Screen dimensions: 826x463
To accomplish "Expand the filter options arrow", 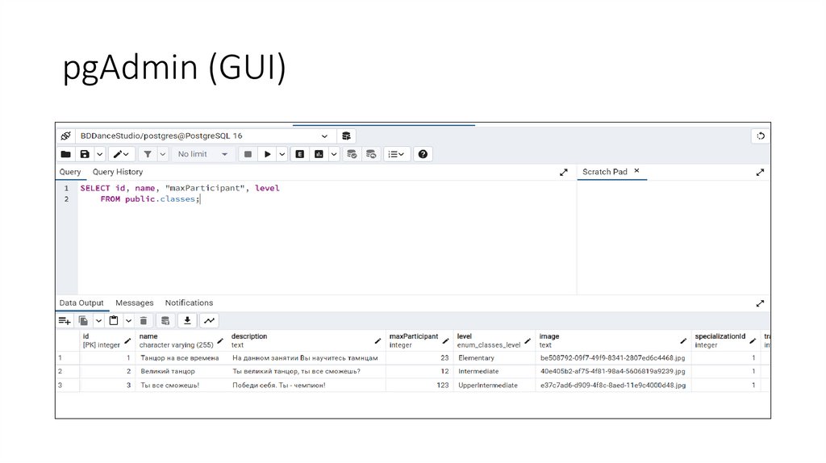I will [x=163, y=154].
